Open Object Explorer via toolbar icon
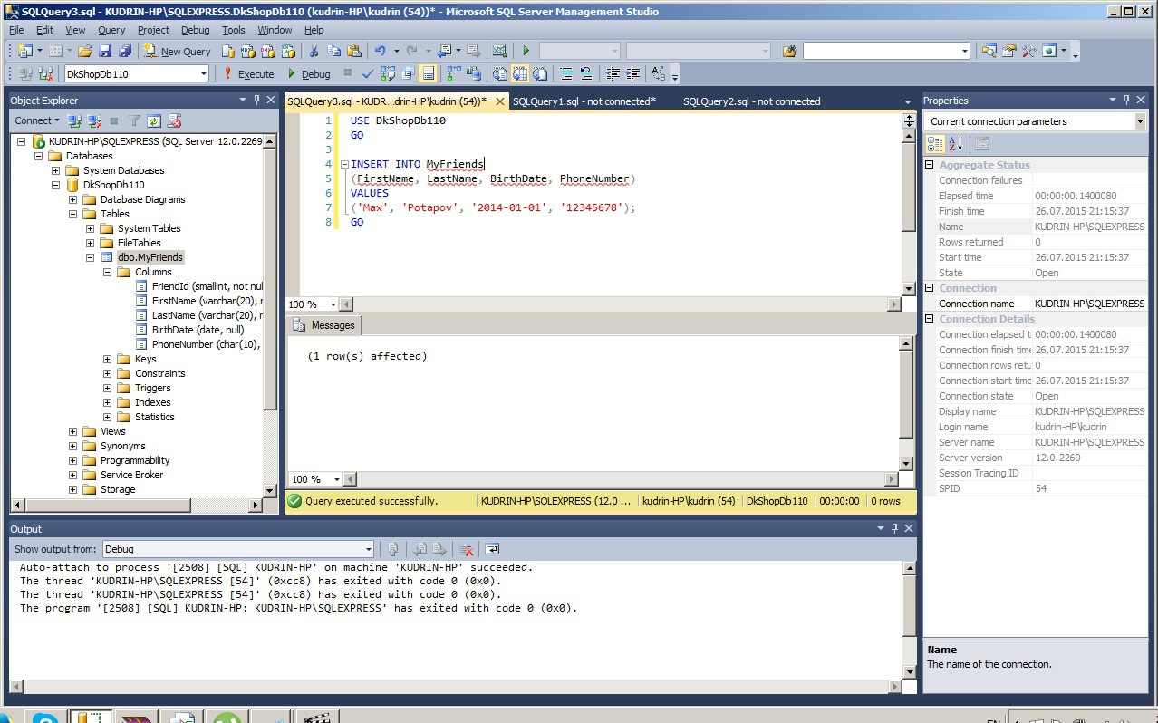 [989, 52]
